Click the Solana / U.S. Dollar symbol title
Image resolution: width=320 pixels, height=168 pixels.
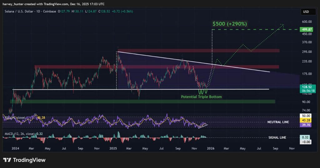click(x=22, y=12)
